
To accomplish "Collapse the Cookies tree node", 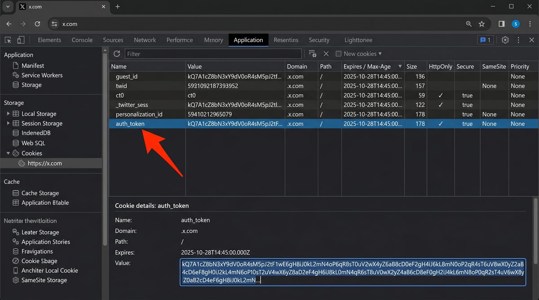I will 8,153.
